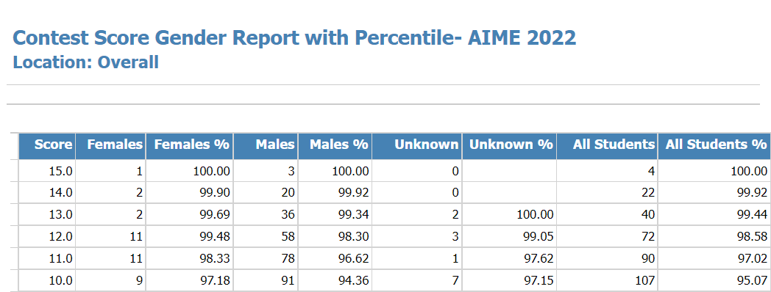This screenshot has width=771, height=292.
Task: Click the 107 All Students cell
Action: coord(607,281)
